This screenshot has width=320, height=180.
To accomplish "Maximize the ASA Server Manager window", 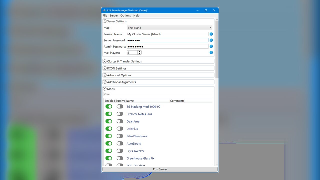I will click(x=206, y=10).
